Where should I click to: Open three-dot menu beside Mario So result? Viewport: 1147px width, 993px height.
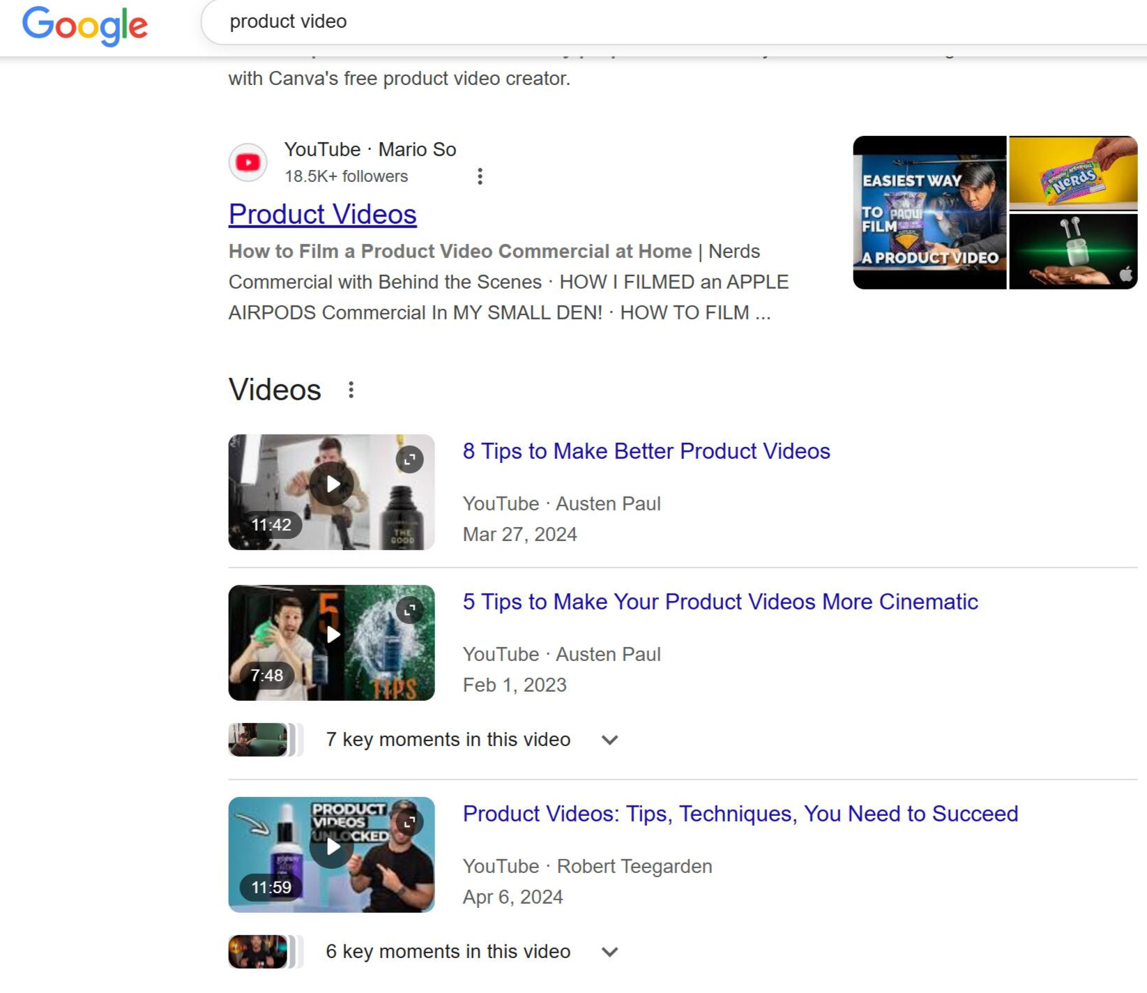[x=480, y=176]
